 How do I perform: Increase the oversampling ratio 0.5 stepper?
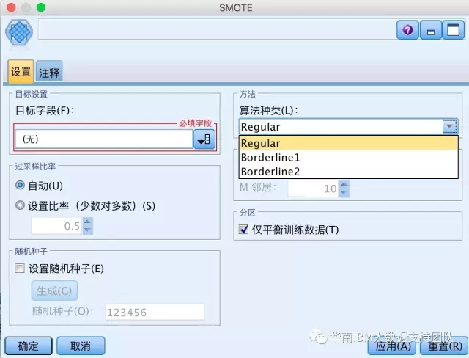click(x=87, y=222)
